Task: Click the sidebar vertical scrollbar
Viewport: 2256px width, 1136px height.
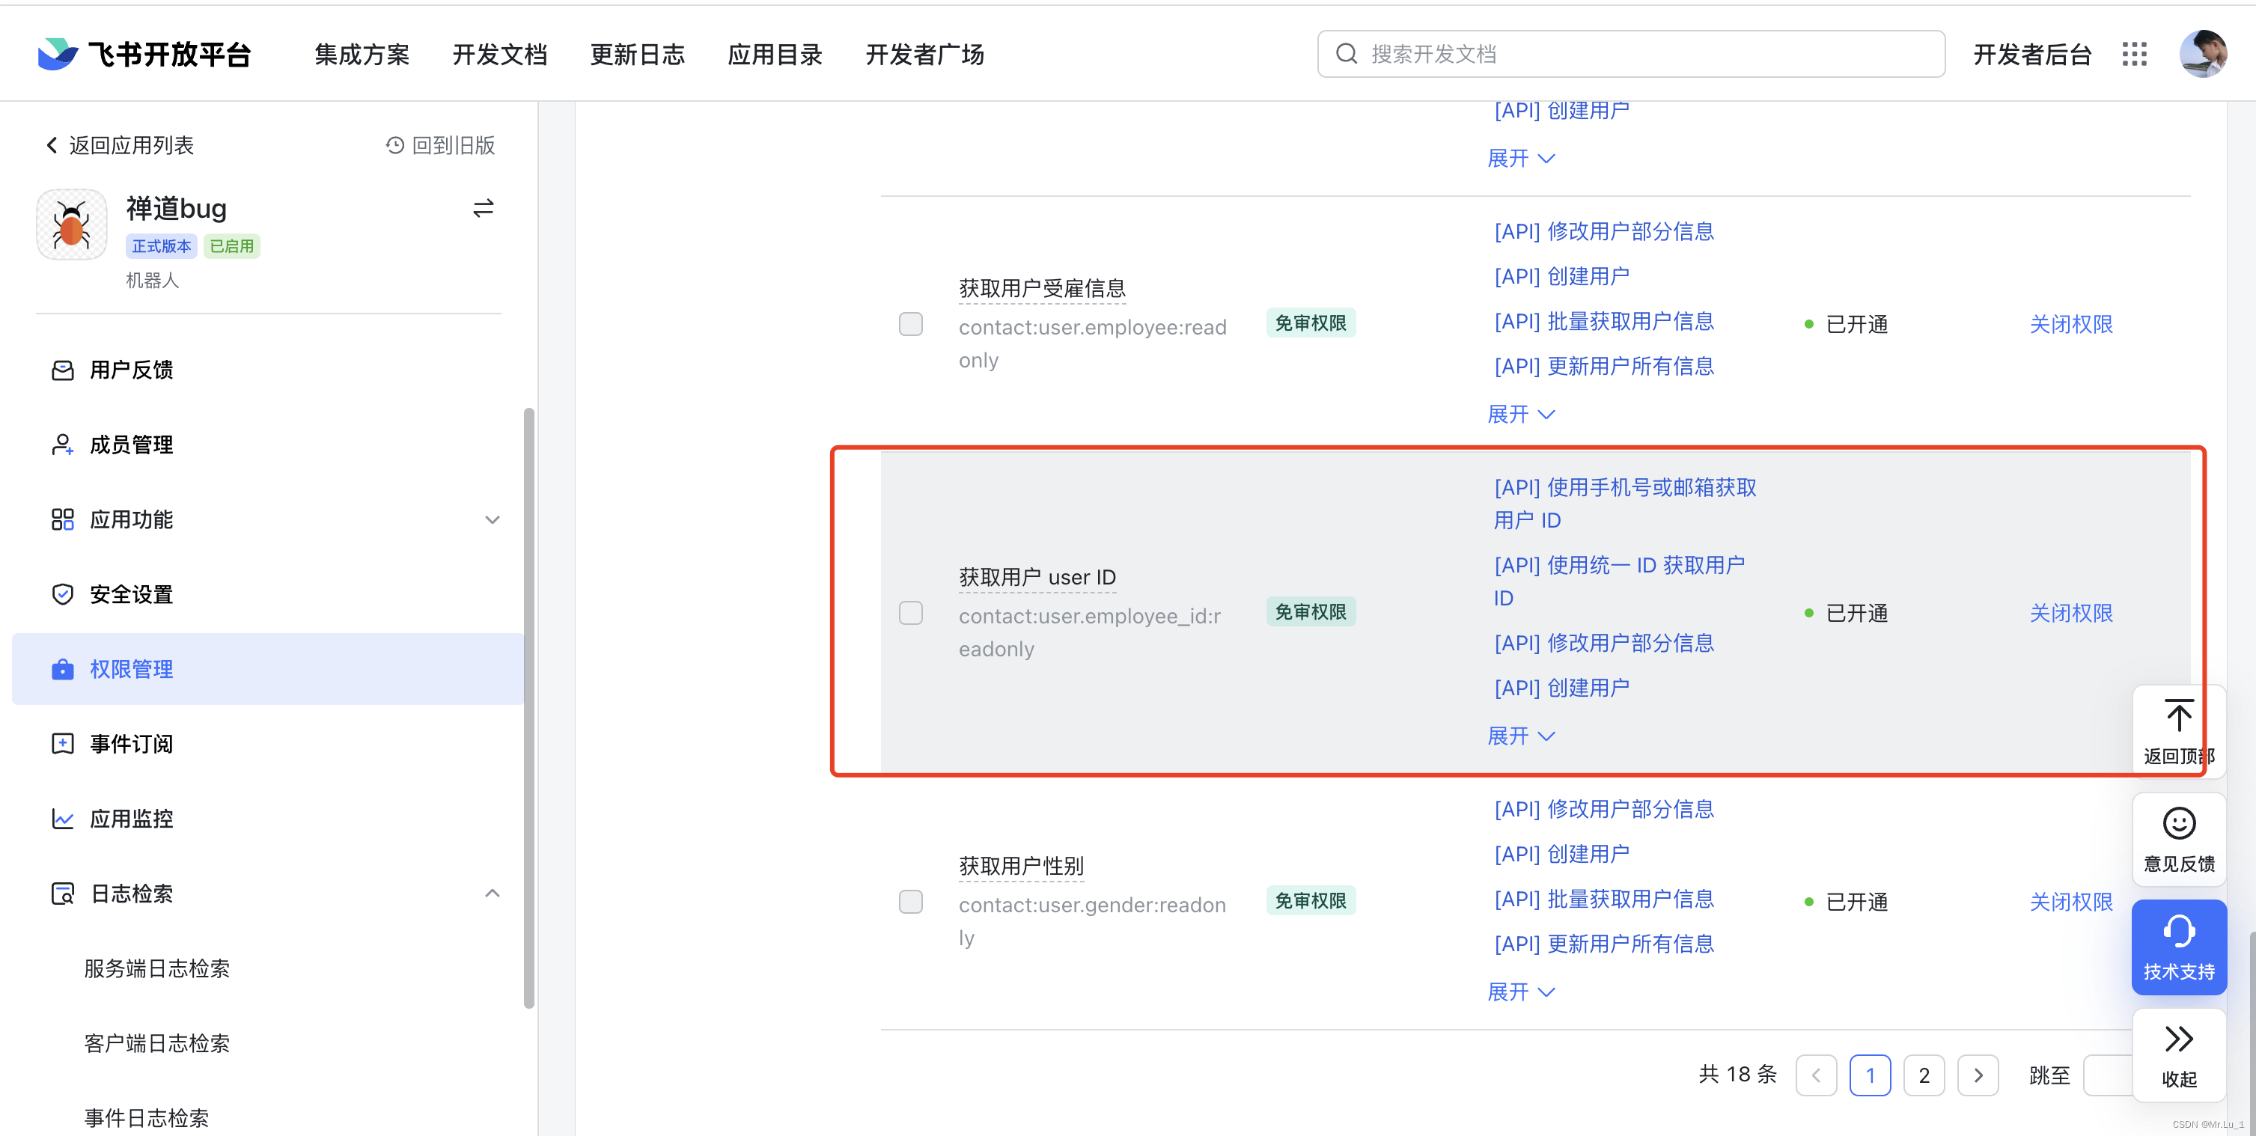Action: tap(528, 708)
